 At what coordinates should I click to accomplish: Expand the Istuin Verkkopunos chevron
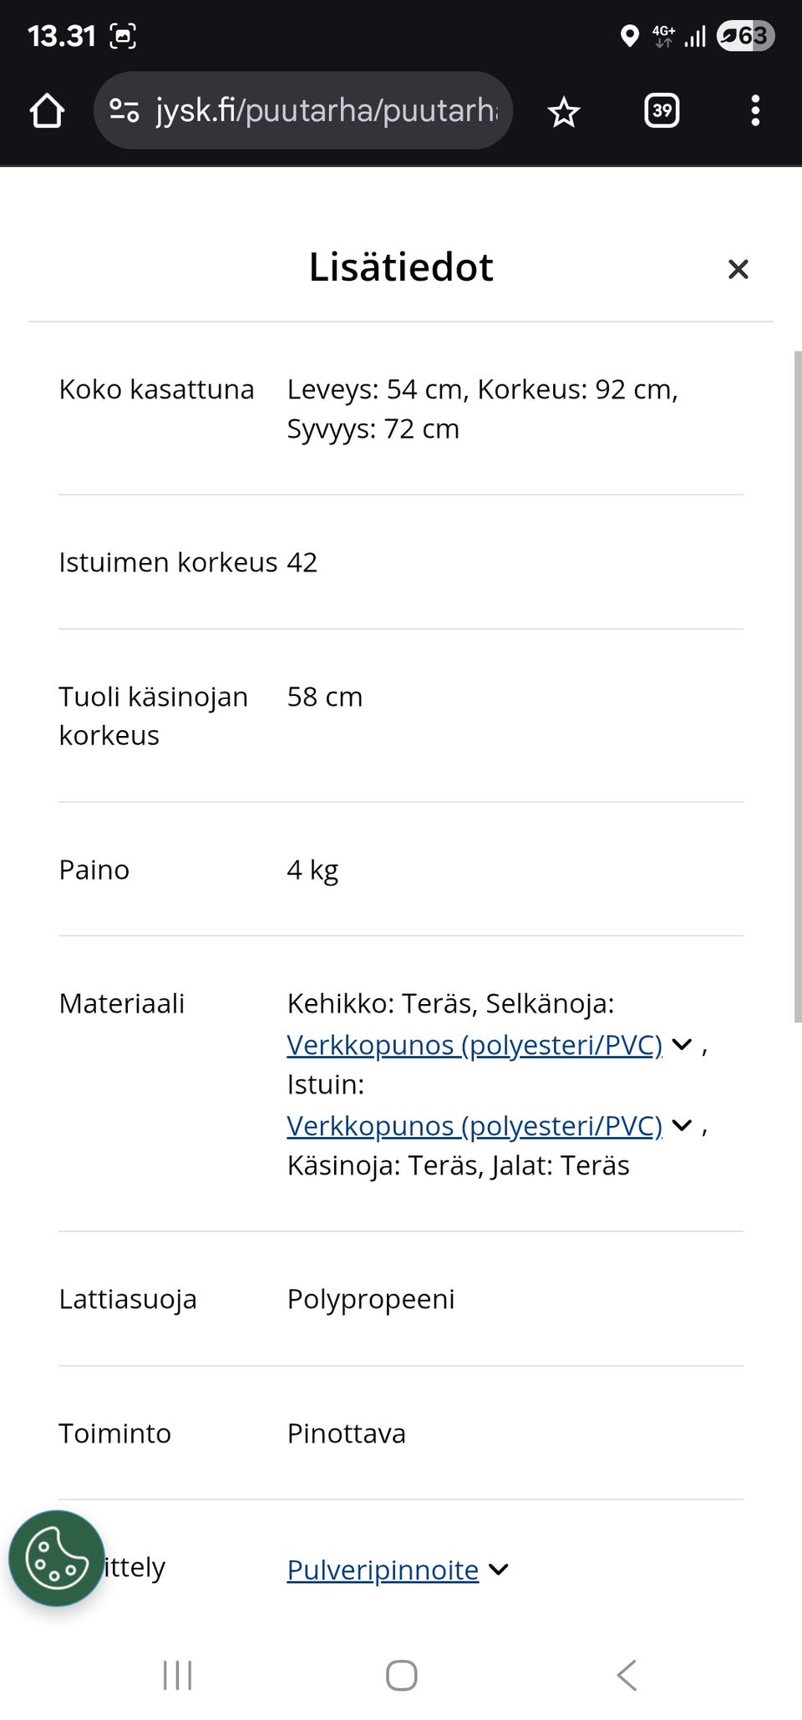[x=682, y=1125]
